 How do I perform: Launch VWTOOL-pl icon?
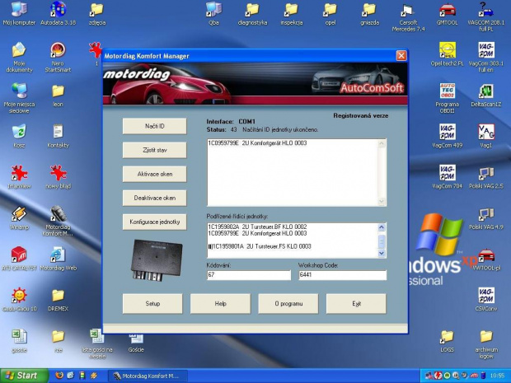click(x=486, y=259)
